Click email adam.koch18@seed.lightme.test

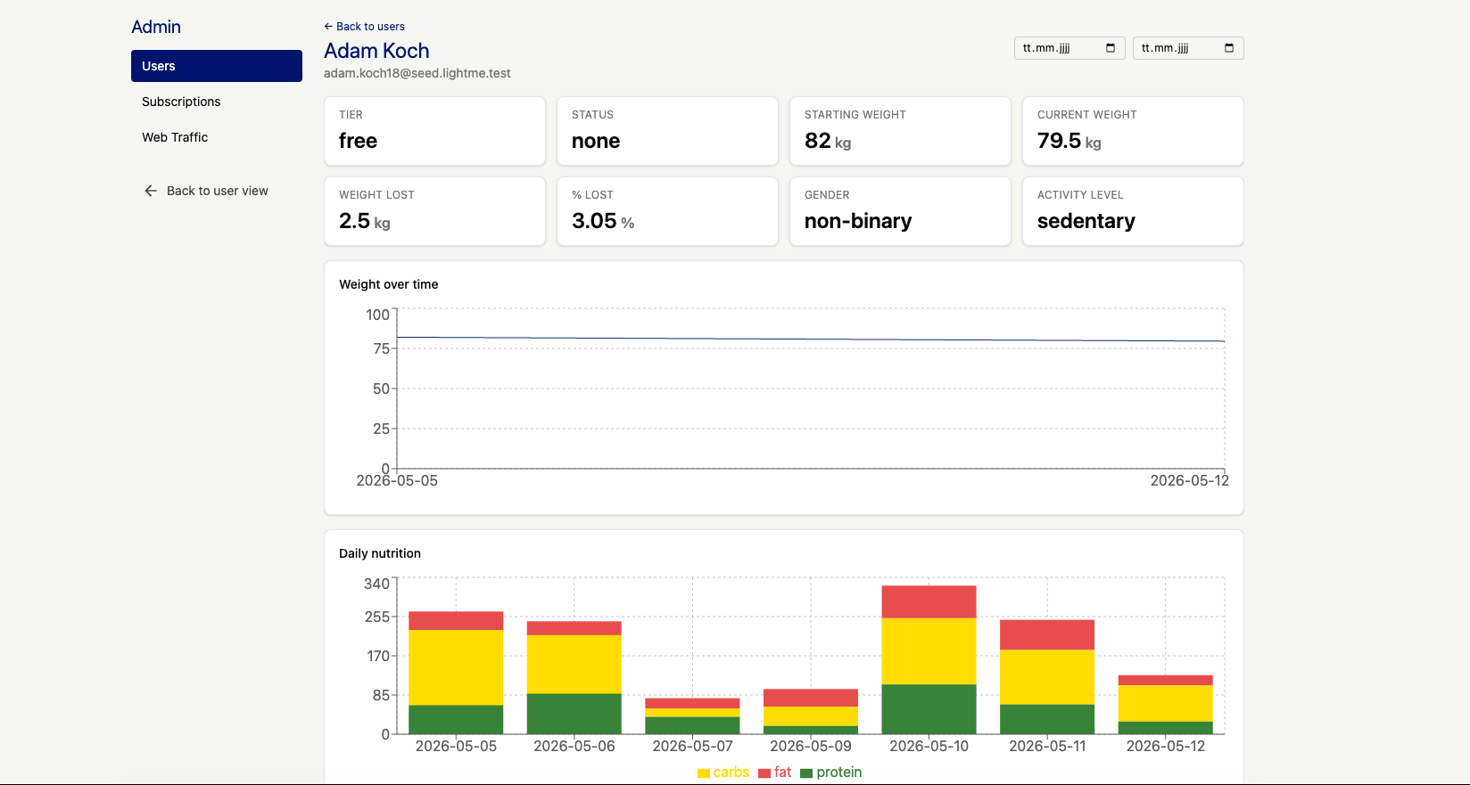[x=417, y=73]
